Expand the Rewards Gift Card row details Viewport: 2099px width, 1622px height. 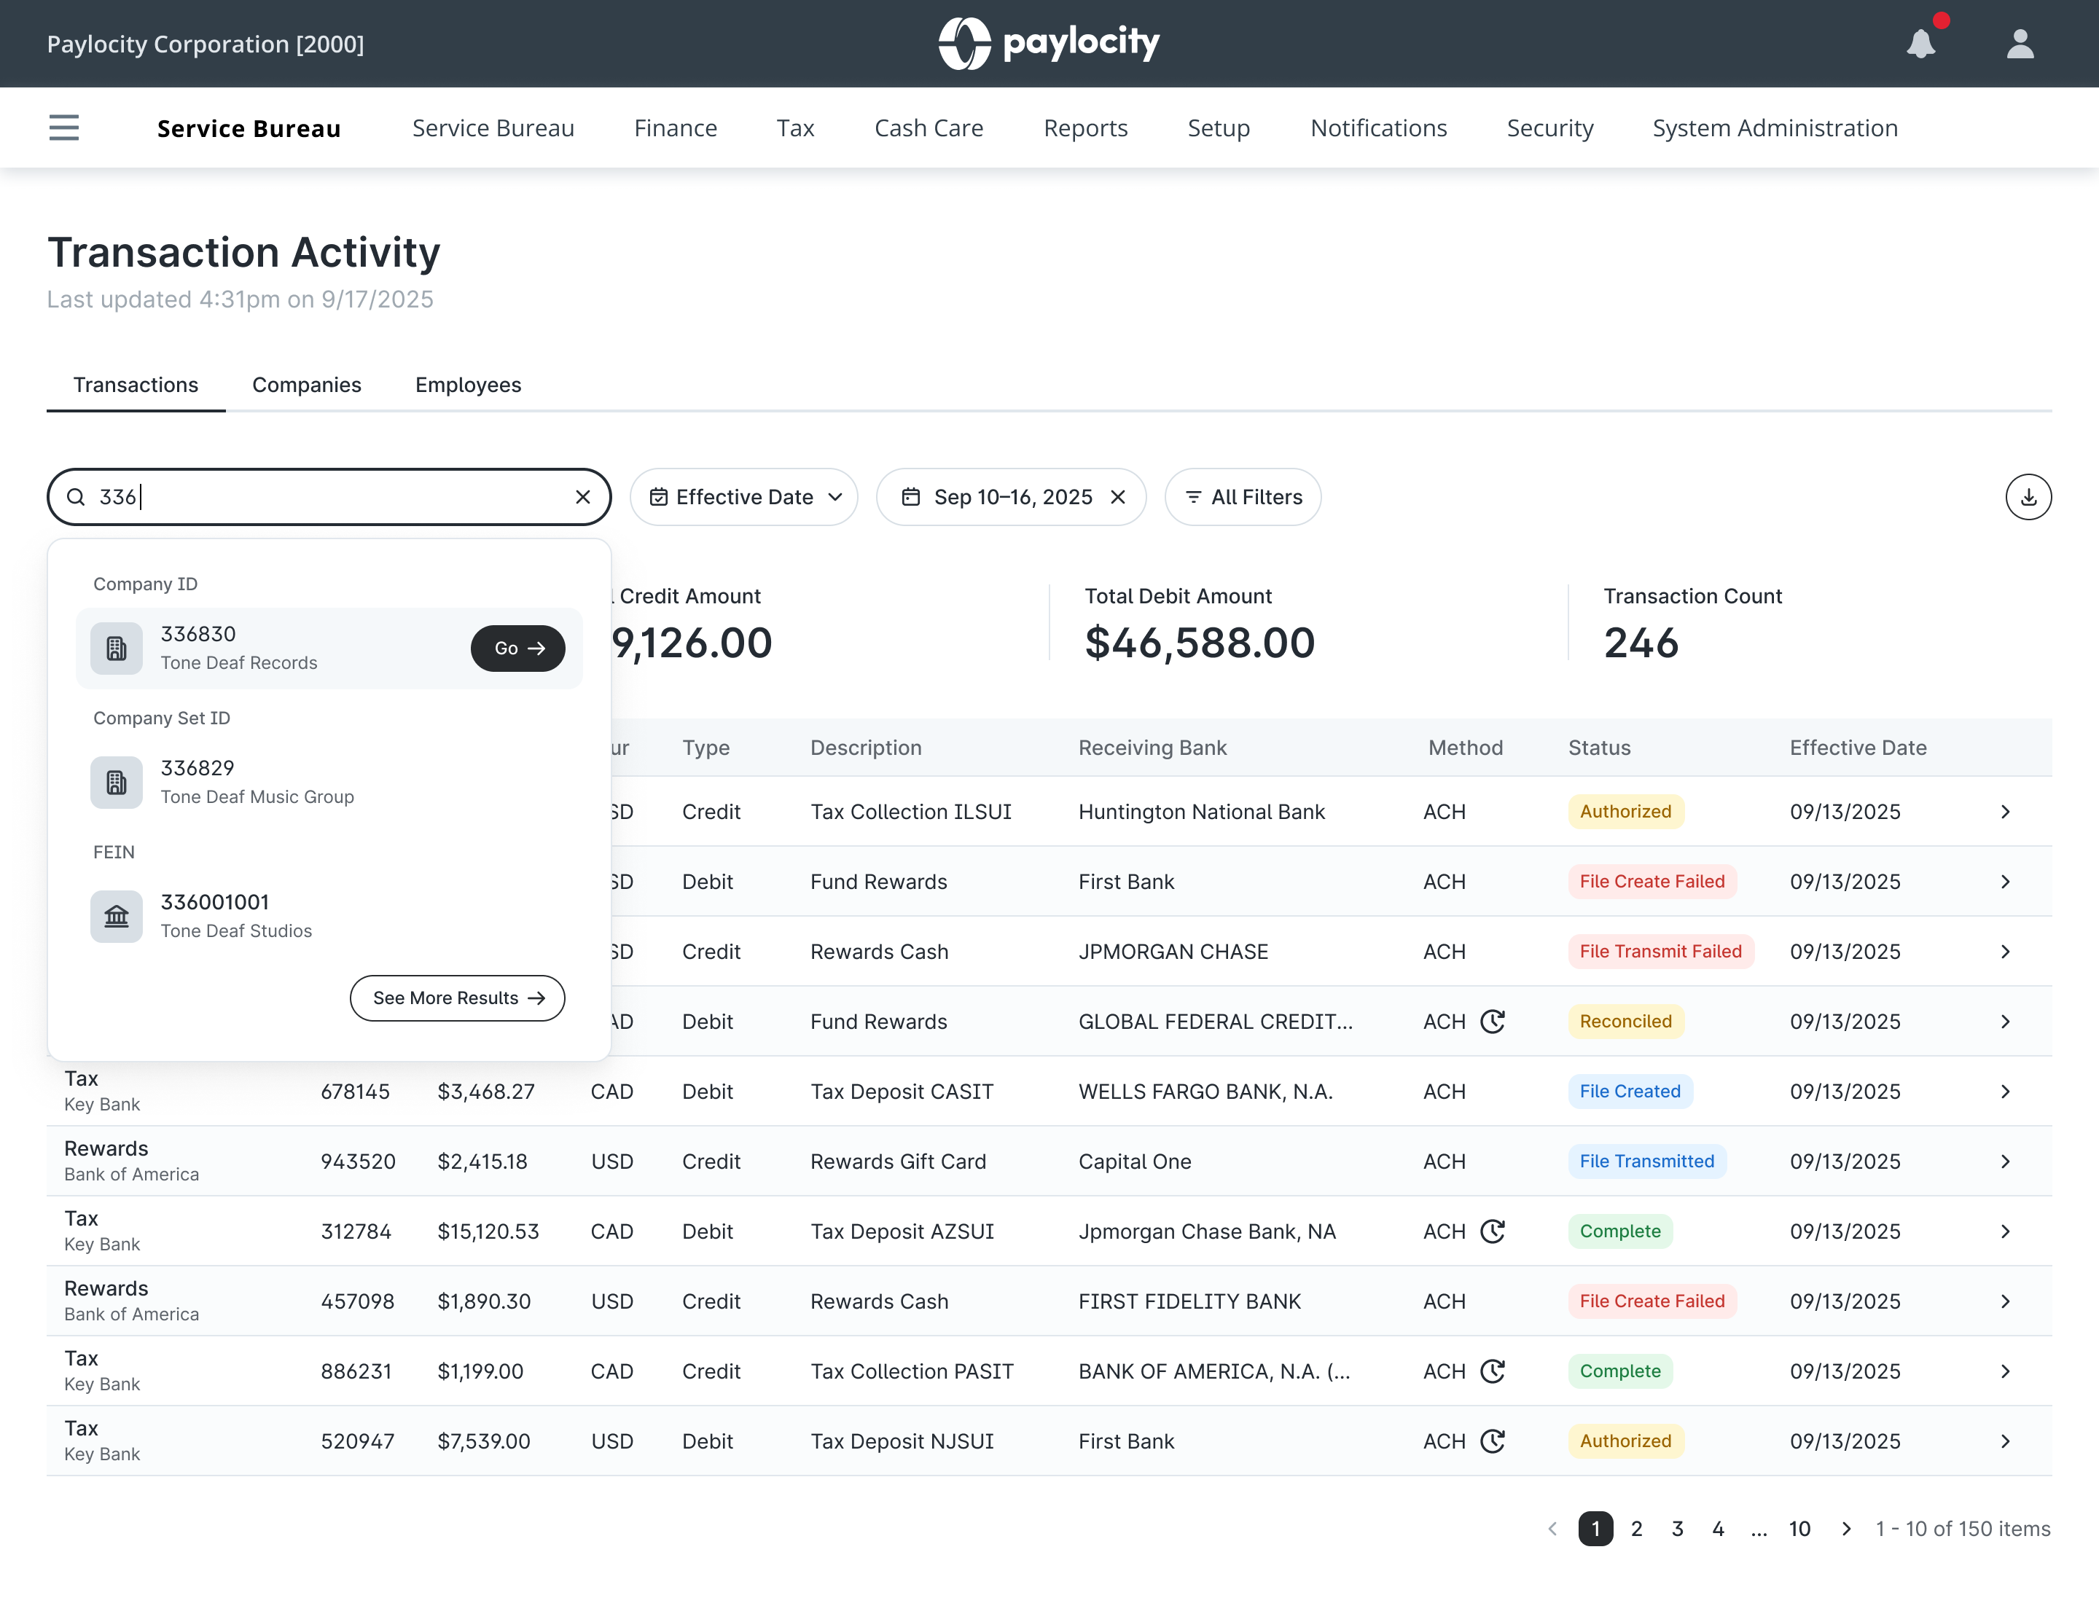[2005, 1161]
